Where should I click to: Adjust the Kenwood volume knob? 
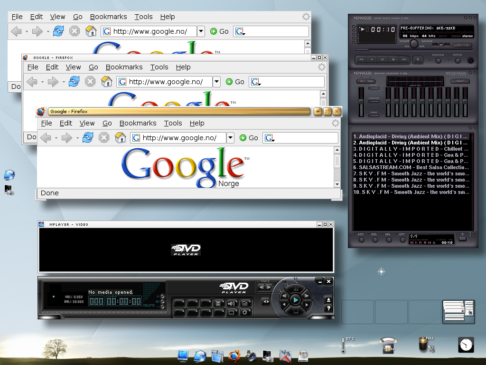[414, 44]
